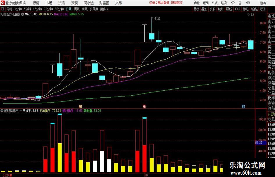
Task: Click the 标记 mark button
Action: pyautogui.click(x=246, y=9)
